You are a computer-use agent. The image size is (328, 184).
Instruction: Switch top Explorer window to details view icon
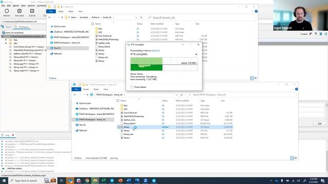[252, 78]
